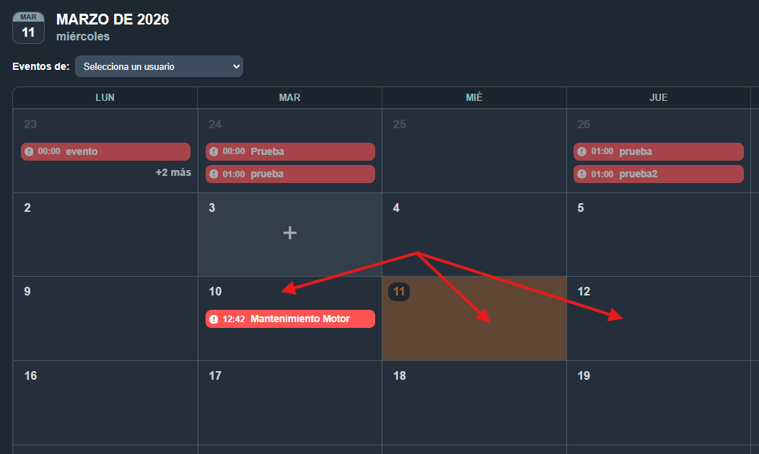Click the highlighted day 11 circle marker
The image size is (759, 454).
pyautogui.click(x=399, y=292)
